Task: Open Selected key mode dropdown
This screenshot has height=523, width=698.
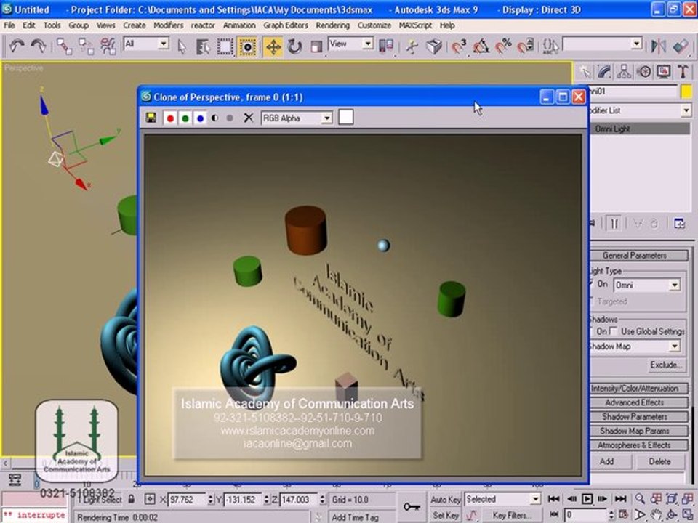Action: pos(536,500)
